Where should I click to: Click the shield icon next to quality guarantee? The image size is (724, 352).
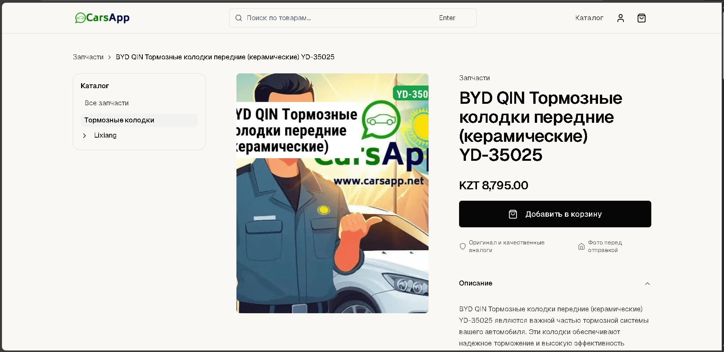462,246
